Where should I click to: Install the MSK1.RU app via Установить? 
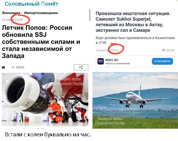click(x=162, y=61)
